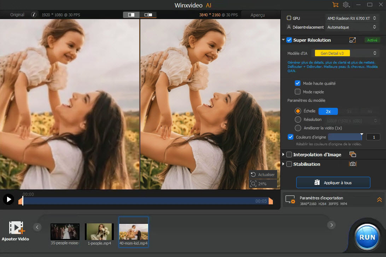Image resolution: width=386 pixels, height=257 pixels.
Task: Click the Aperçu tab
Action: [x=257, y=15]
